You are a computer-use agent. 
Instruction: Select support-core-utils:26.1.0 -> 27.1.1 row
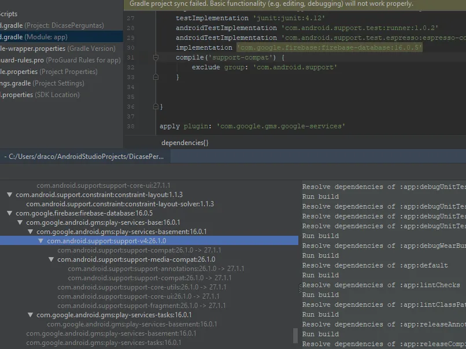(142, 287)
